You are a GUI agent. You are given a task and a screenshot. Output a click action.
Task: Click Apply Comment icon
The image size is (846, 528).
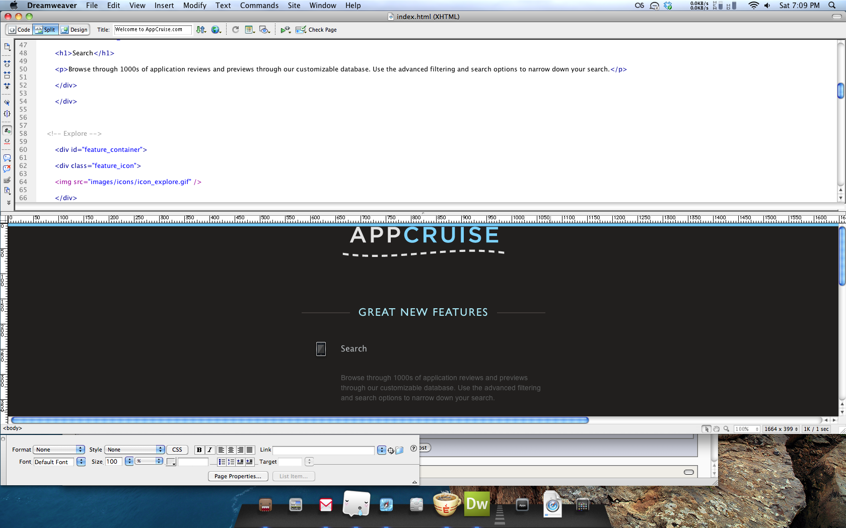7,158
